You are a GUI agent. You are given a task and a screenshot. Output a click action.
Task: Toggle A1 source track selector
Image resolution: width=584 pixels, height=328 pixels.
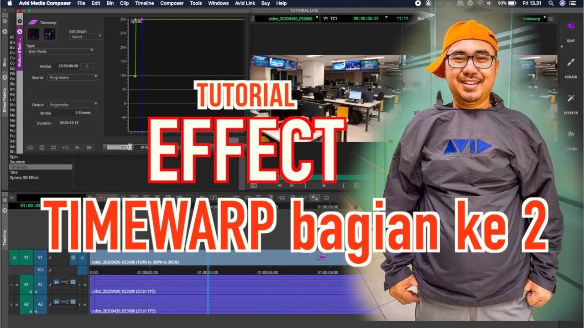26,284
